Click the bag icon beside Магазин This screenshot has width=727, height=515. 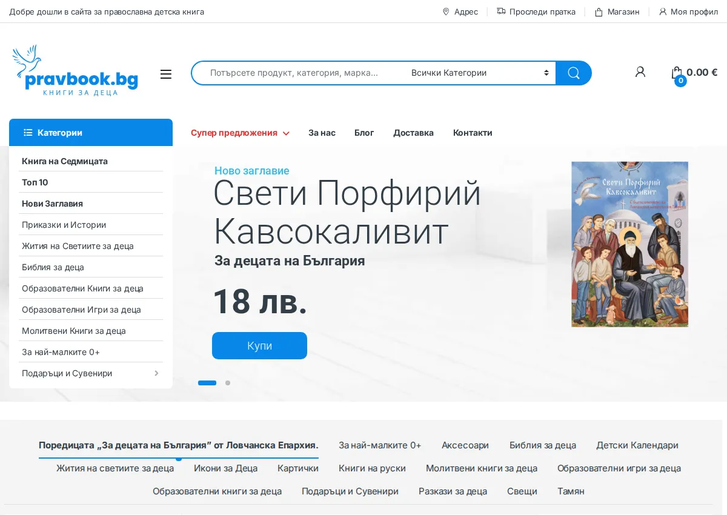pos(599,12)
